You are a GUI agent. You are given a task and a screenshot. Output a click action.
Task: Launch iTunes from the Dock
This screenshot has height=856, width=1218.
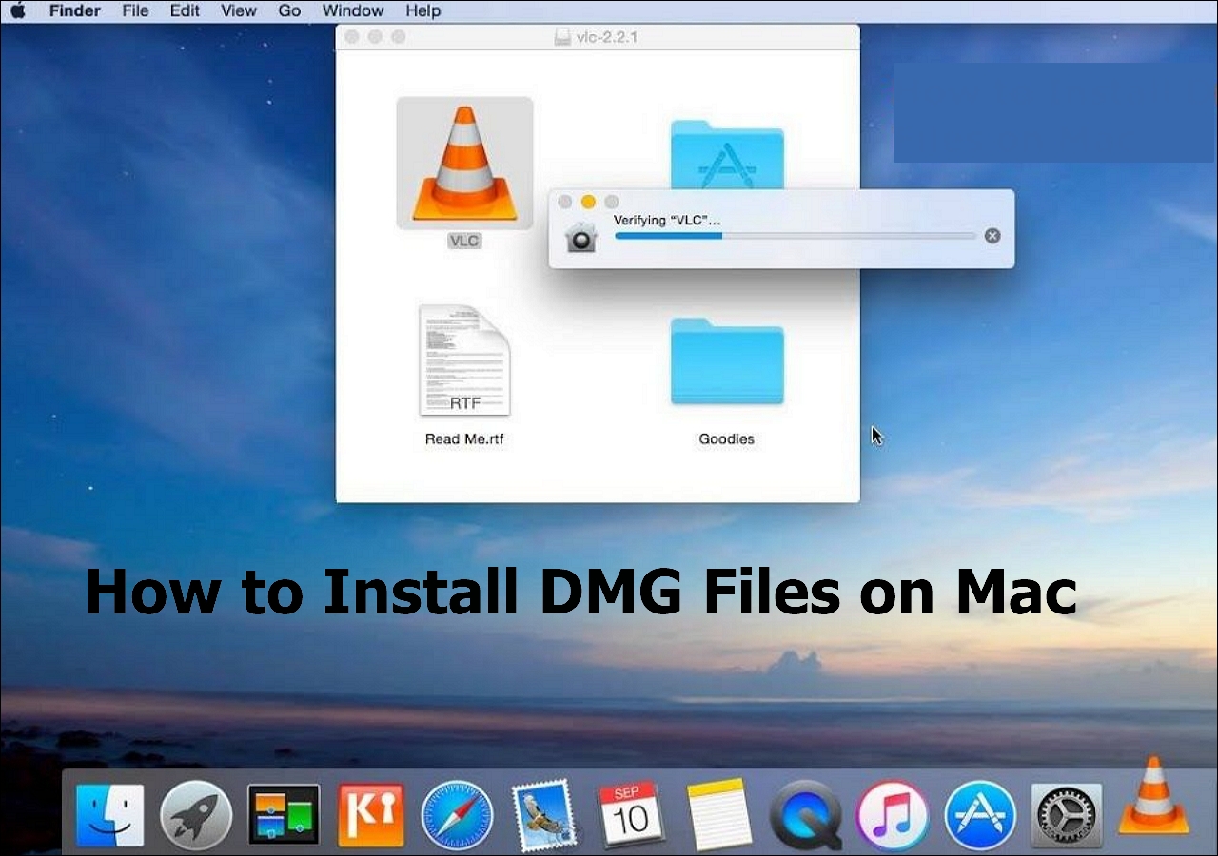click(x=893, y=815)
